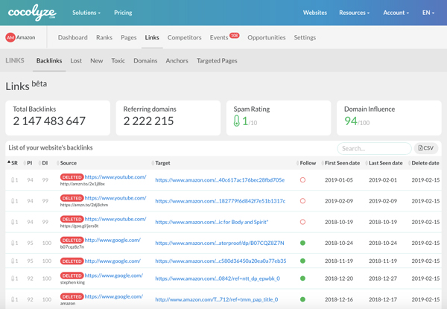Image resolution: width=447 pixels, height=309 pixels.
Task: Click First Seen date 2019-01-05 cell
Action: [x=339, y=180]
